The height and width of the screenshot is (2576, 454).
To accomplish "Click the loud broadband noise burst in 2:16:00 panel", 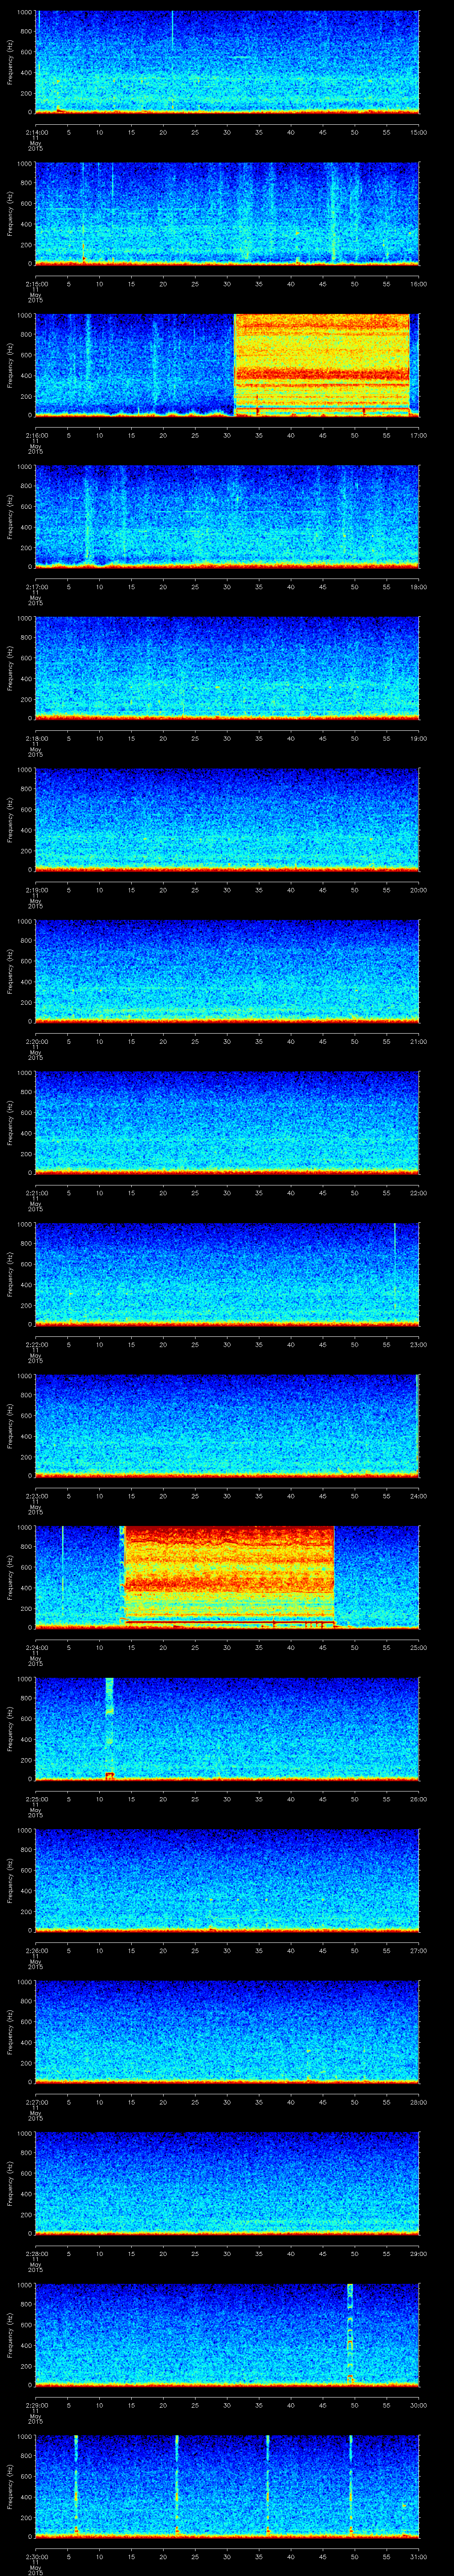I will point(322,364).
